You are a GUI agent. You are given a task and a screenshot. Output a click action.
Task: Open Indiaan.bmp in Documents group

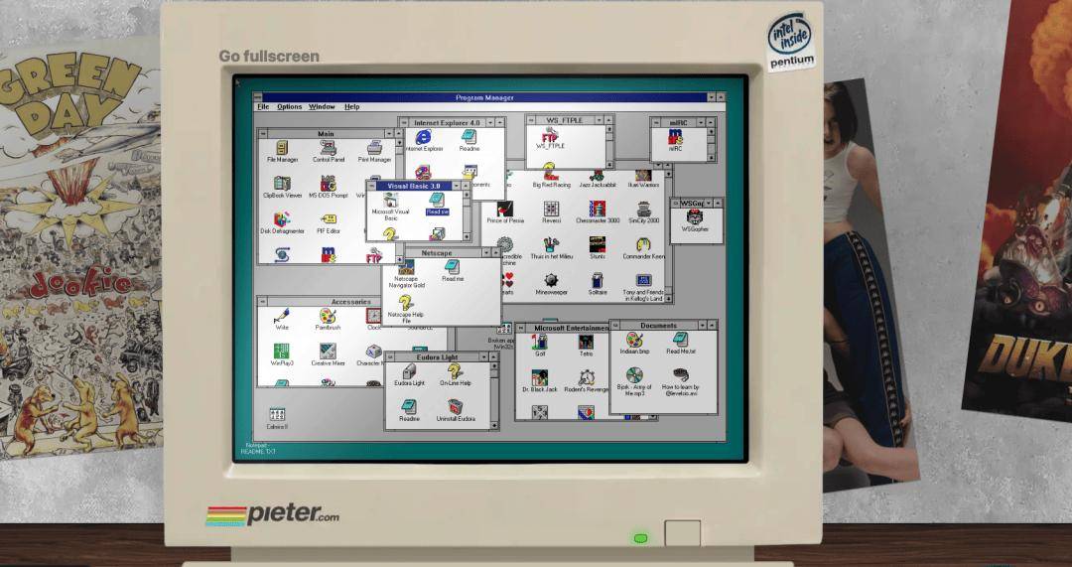(x=634, y=344)
